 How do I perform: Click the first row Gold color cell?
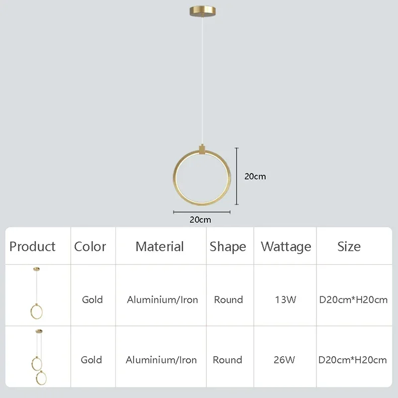click(93, 300)
